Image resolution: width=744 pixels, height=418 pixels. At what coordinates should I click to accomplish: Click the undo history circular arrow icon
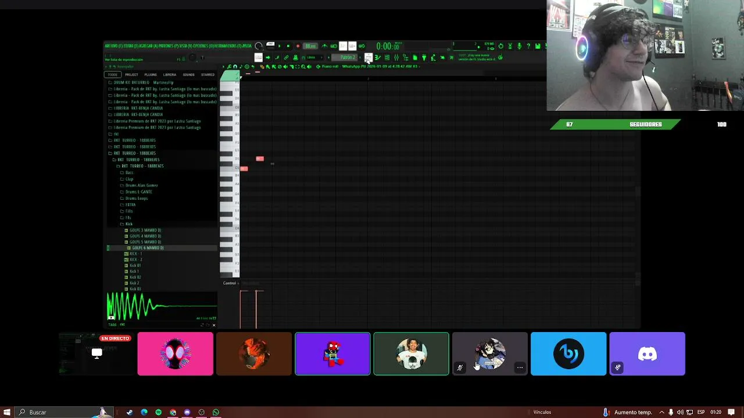[500, 46]
